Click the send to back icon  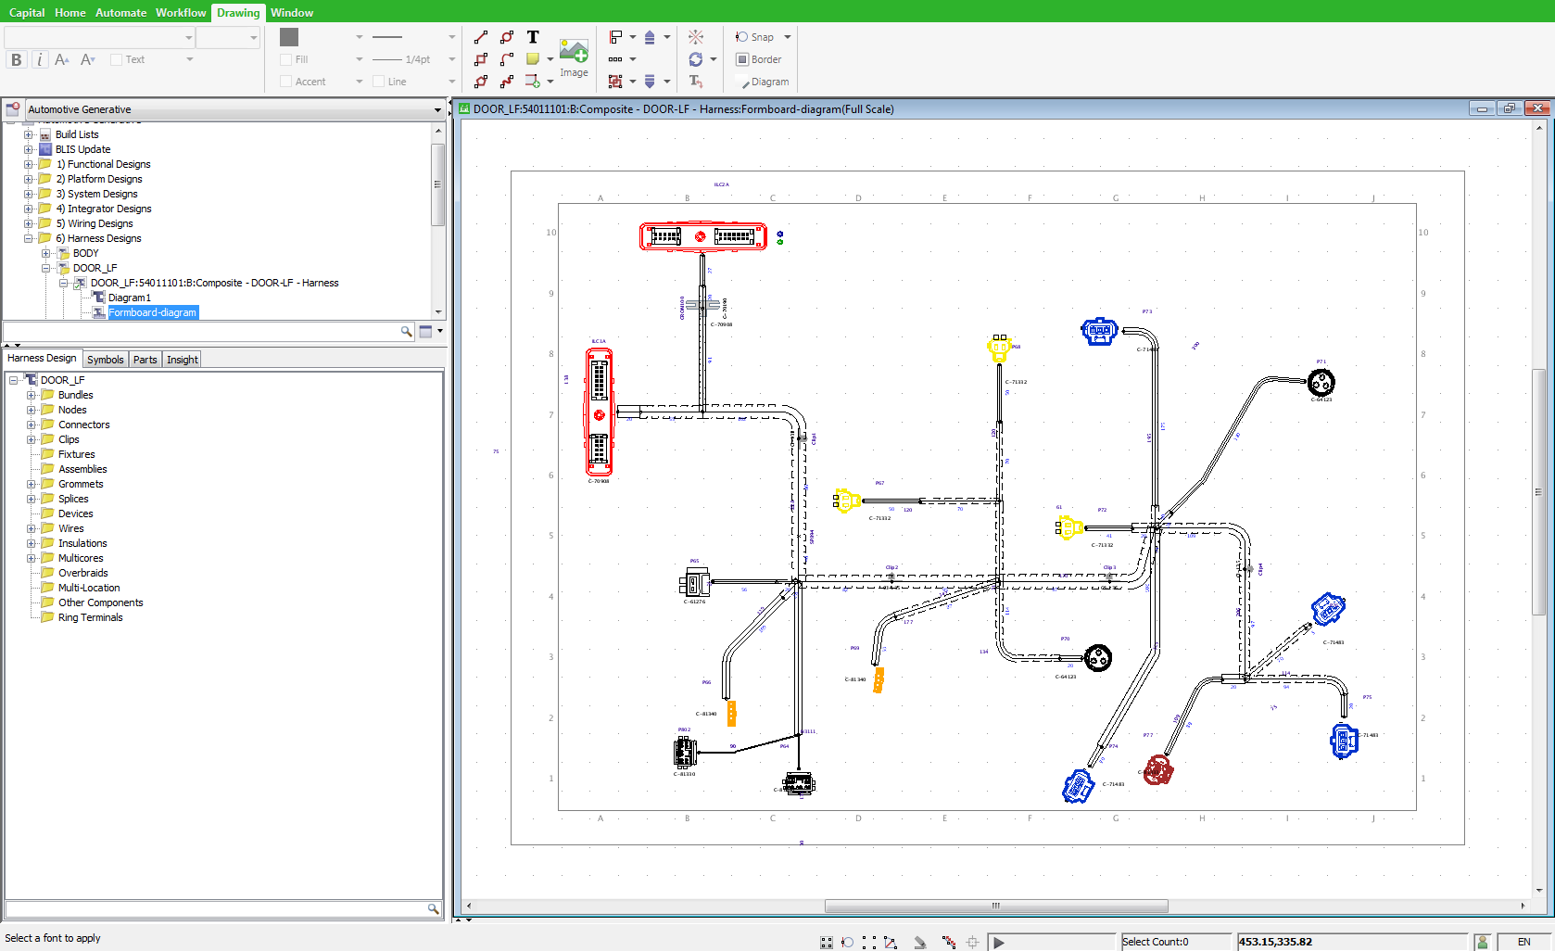(650, 82)
